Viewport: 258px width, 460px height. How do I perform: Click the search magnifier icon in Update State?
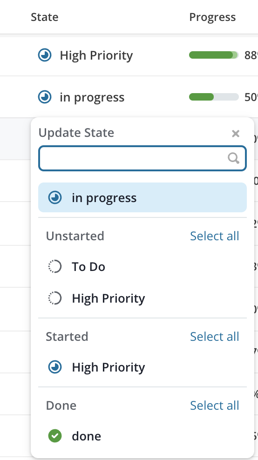pyautogui.click(x=233, y=158)
